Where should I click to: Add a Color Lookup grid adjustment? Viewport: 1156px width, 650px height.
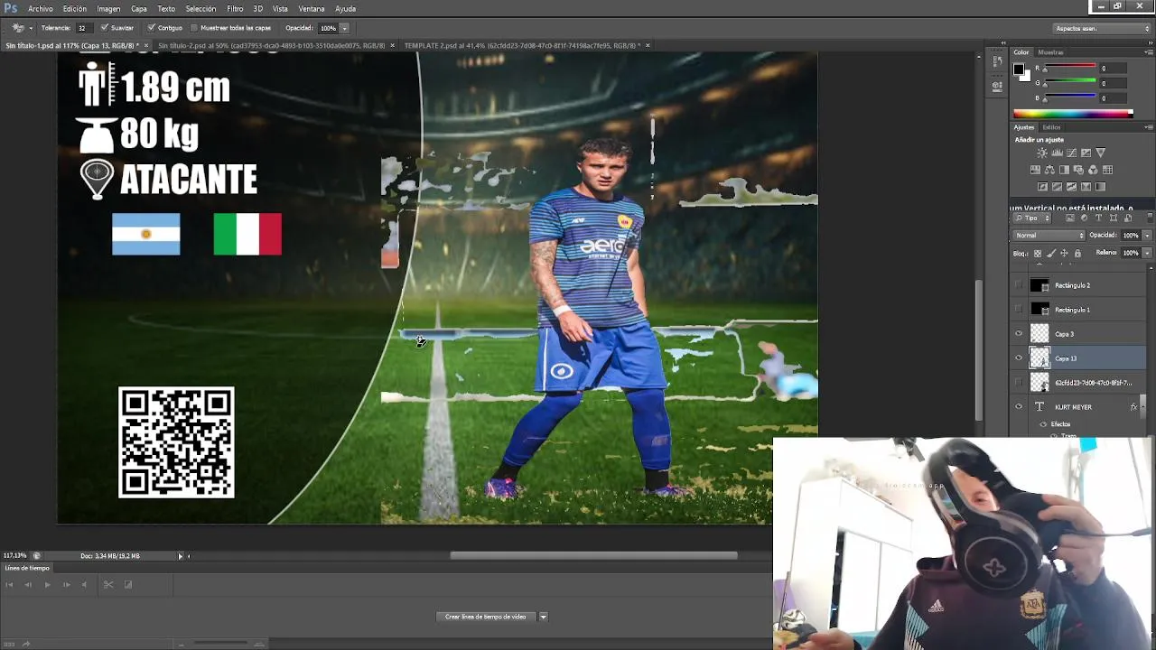click(1107, 170)
